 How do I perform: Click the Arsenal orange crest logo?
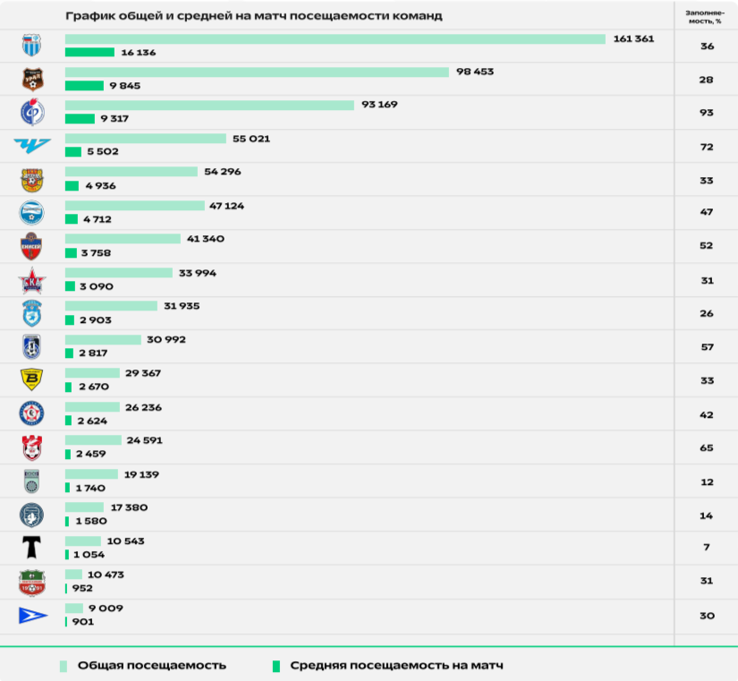(x=31, y=180)
